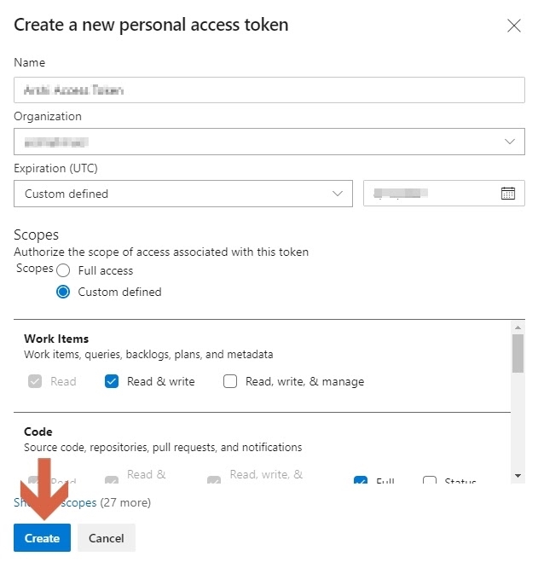The height and width of the screenshot is (562, 538).
Task: Select the Full access radio button
Action: point(63,270)
